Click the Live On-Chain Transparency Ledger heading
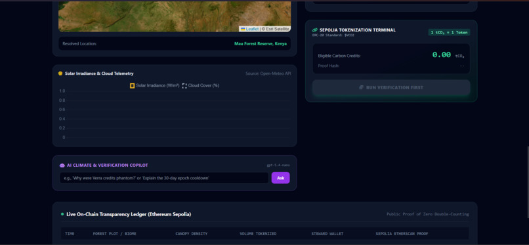Screen dimensions: 529x245 click(129, 214)
